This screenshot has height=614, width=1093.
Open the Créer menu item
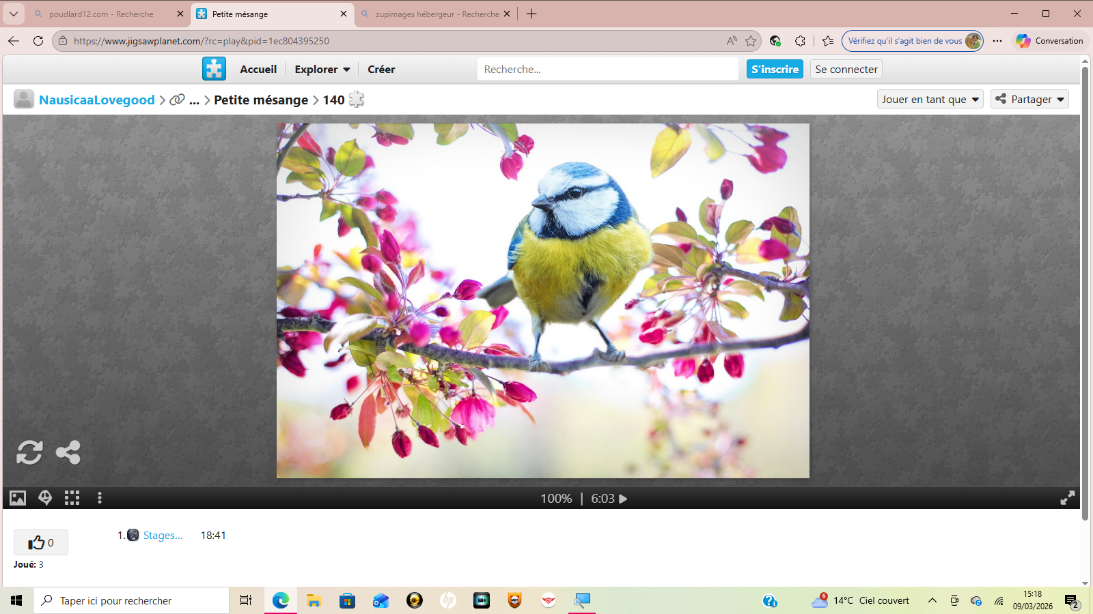381,69
